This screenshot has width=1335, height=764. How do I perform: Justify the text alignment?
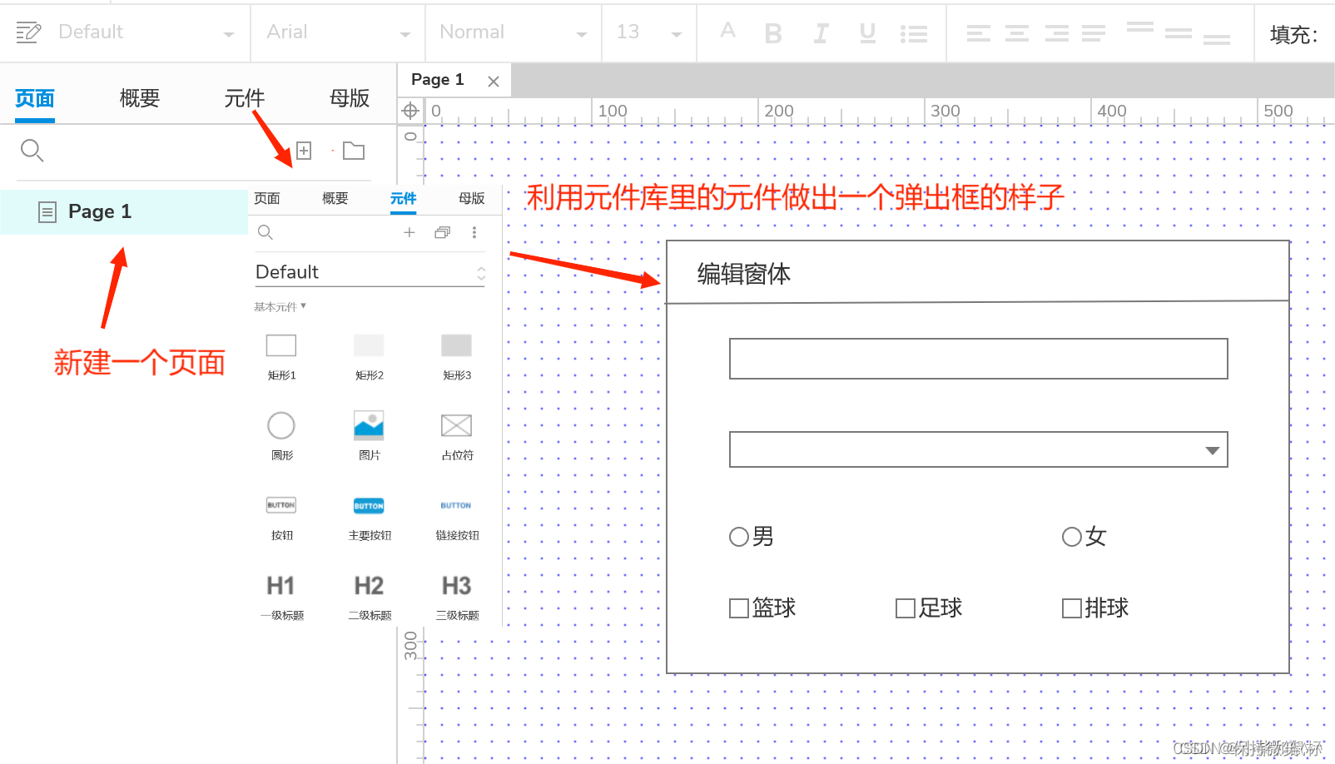click(1094, 33)
